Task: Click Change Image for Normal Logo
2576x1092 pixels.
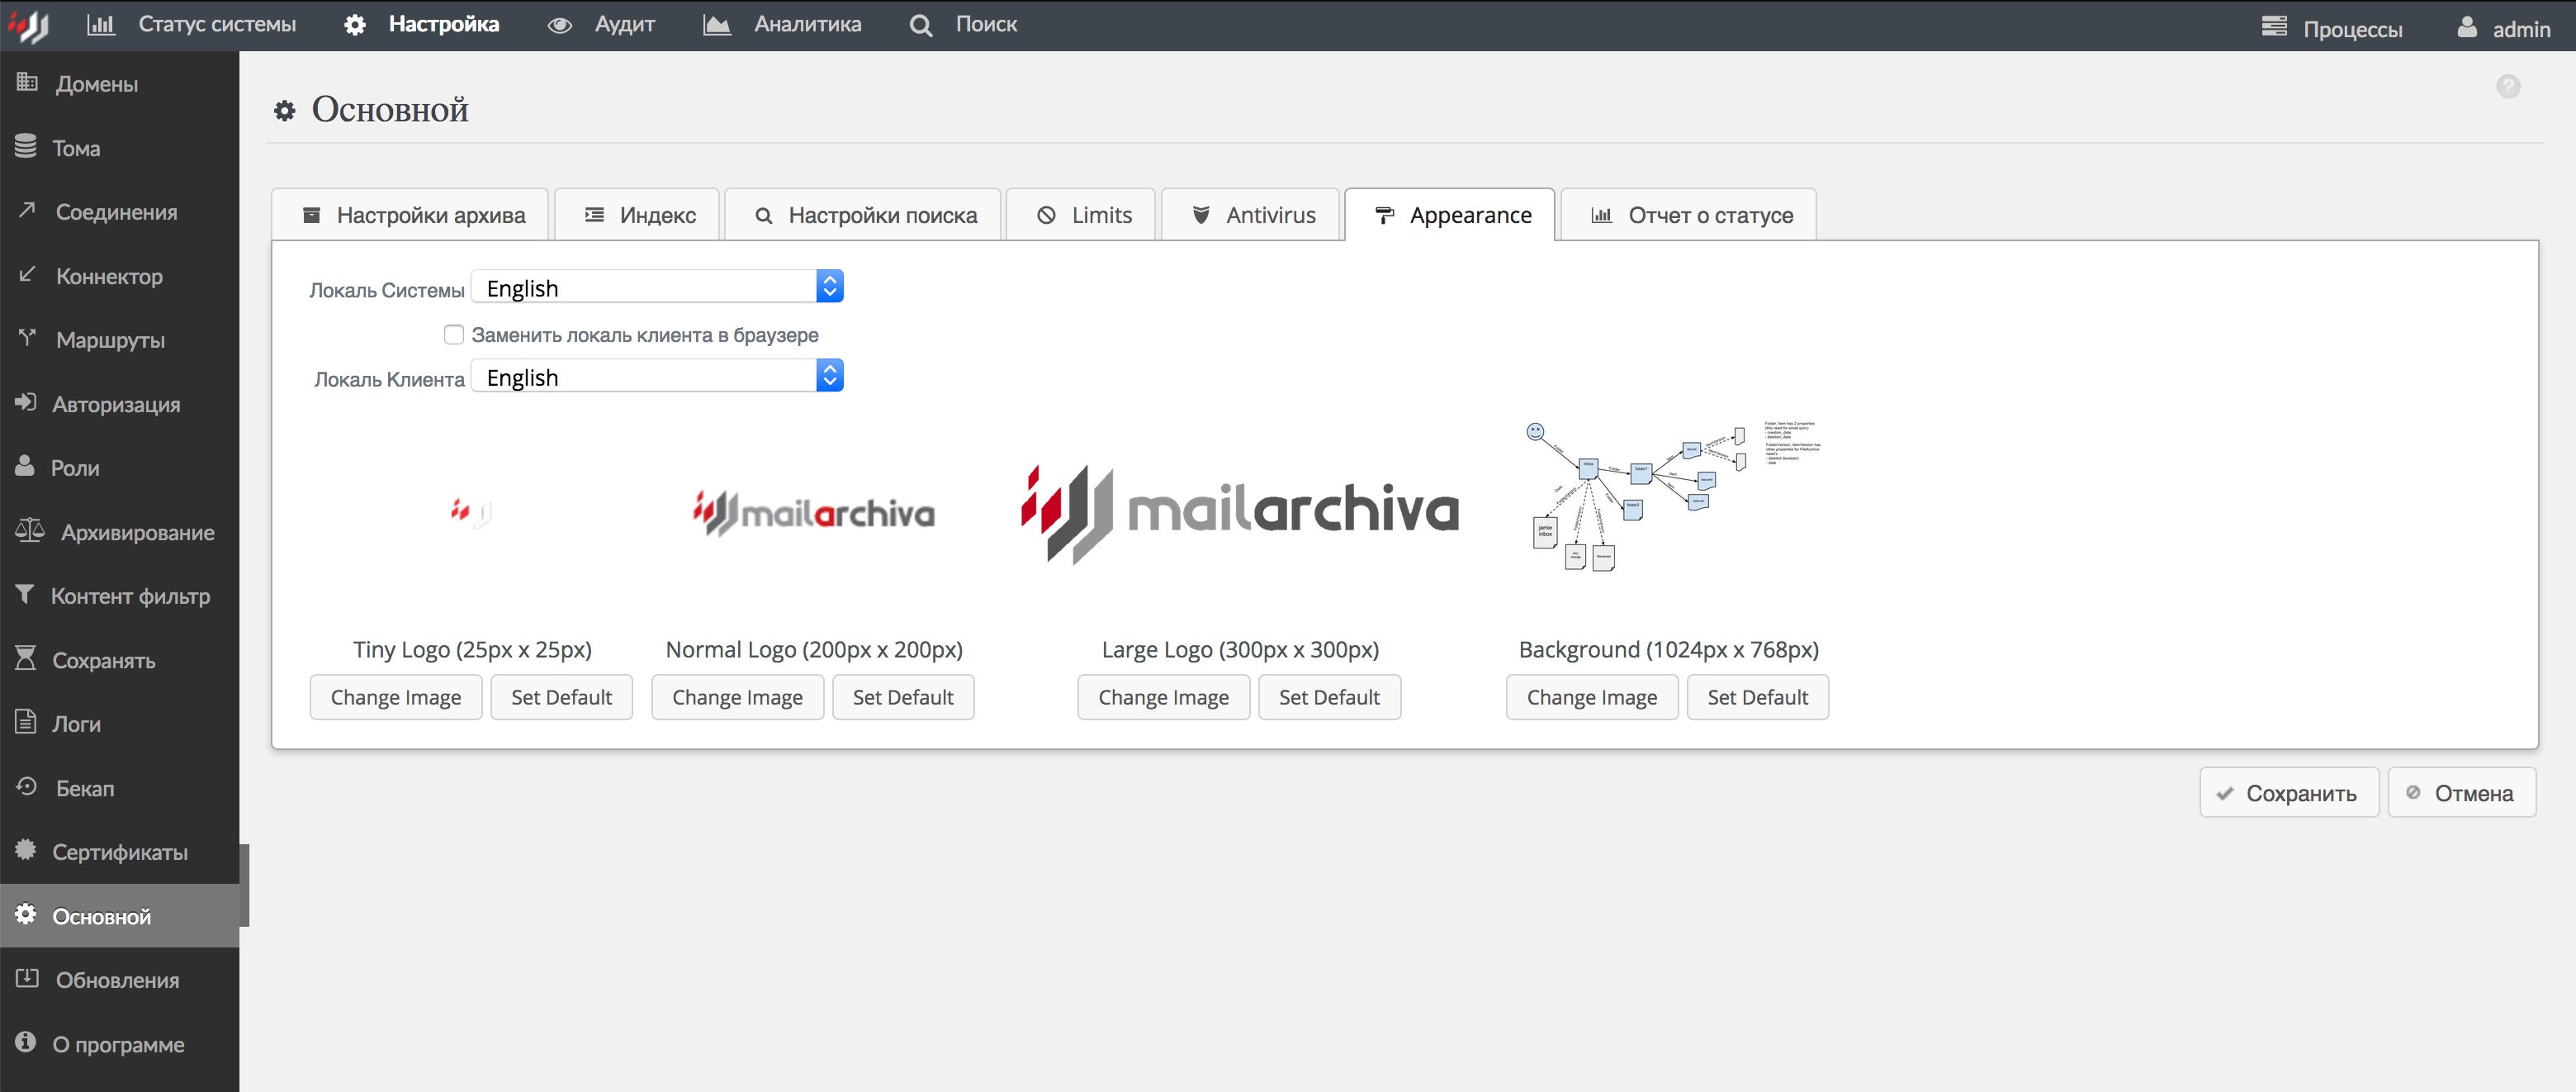Action: [x=737, y=696]
